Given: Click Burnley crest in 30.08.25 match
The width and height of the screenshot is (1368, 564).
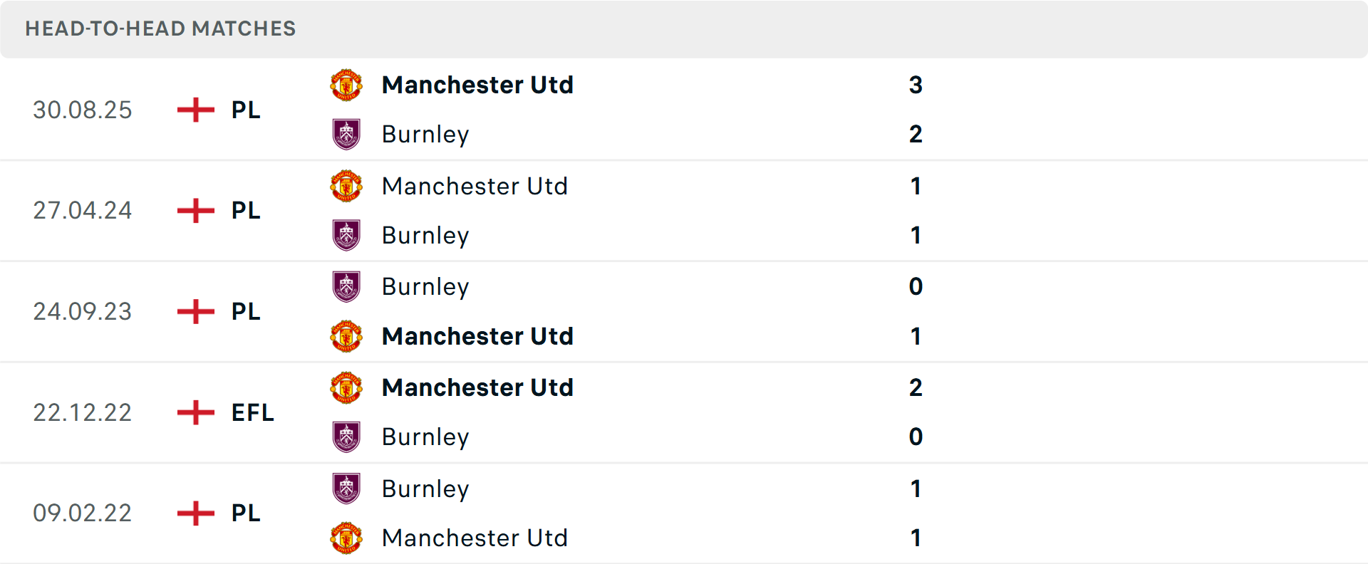Looking at the screenshot, I should pos(346,134).
